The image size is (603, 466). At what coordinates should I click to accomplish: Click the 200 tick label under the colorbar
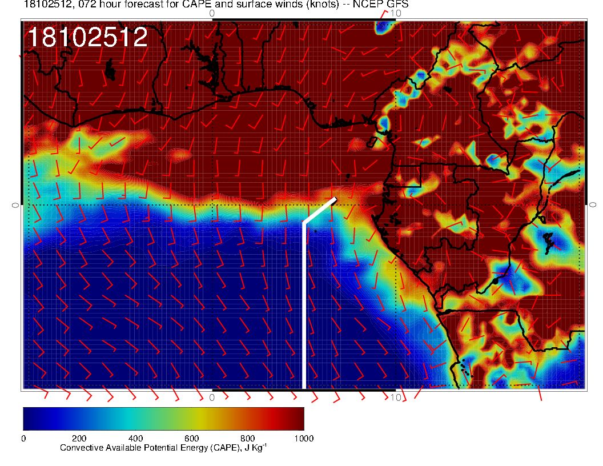tap(79, 439)
